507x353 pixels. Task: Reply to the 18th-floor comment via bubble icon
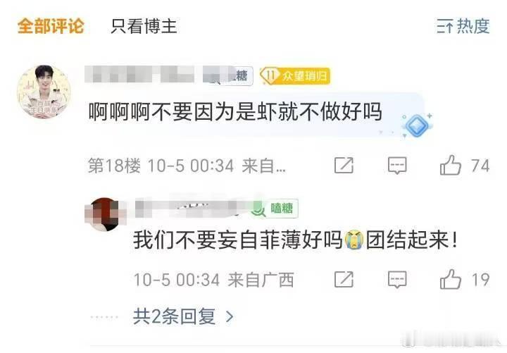397,166
